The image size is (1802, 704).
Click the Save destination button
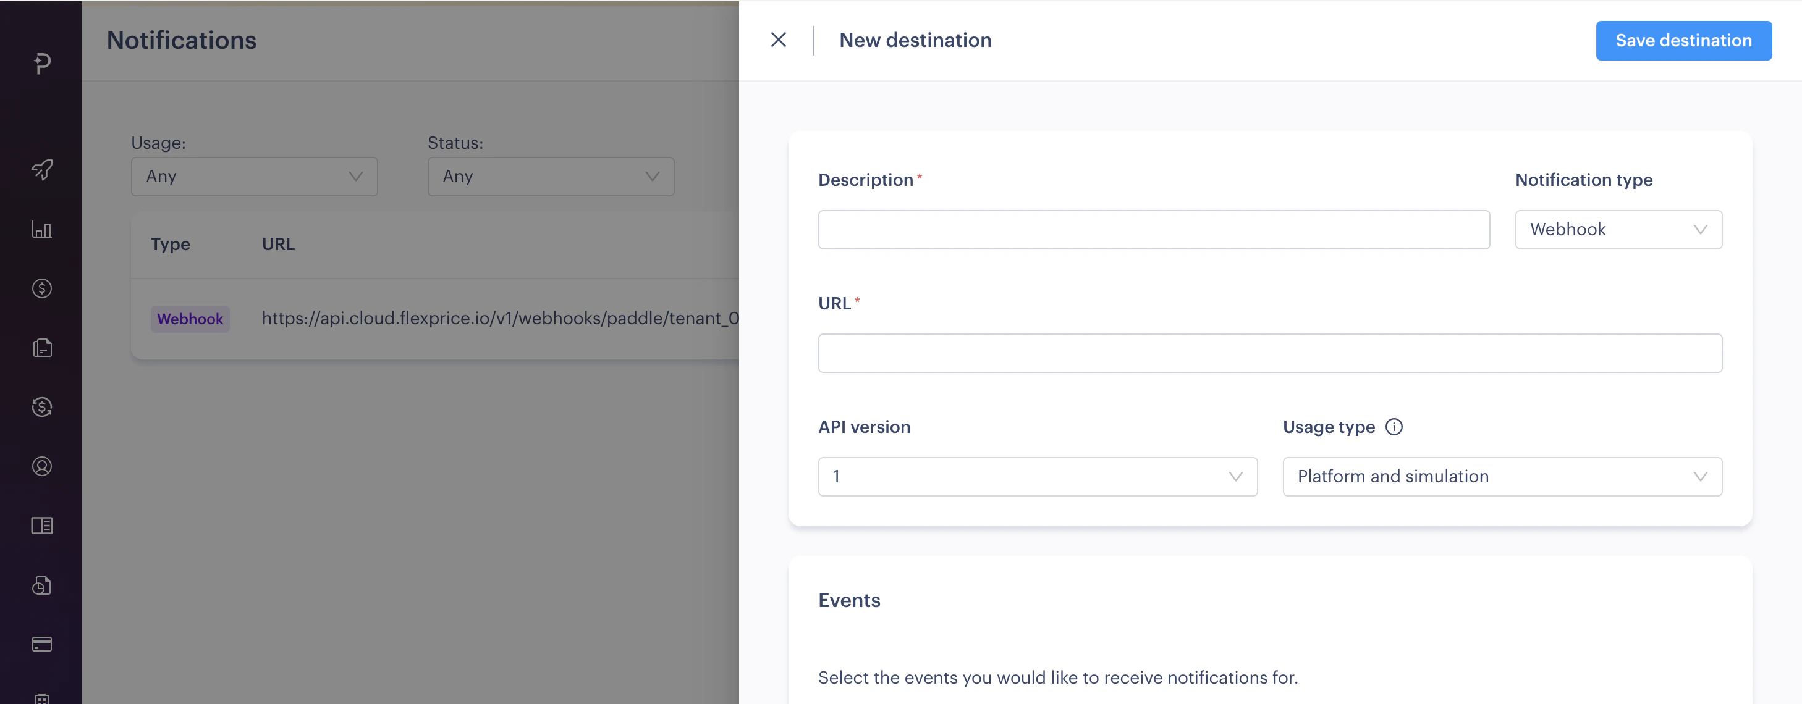point(1683,41)
